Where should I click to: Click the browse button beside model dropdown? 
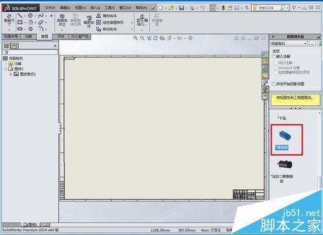click(312, 44)
